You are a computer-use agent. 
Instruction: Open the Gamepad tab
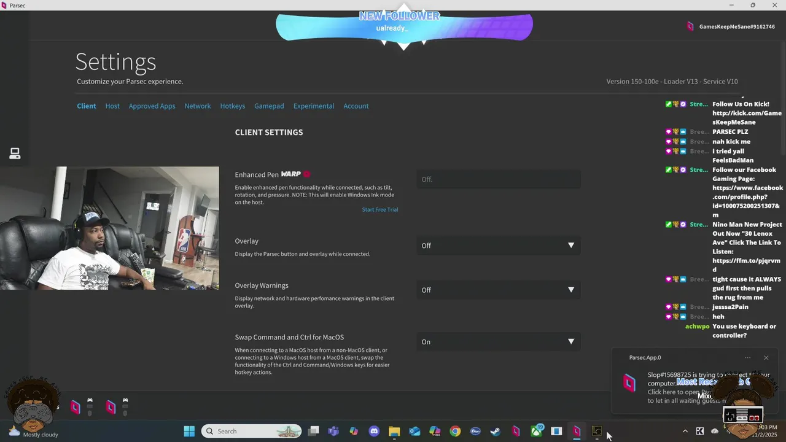point(269,106)
